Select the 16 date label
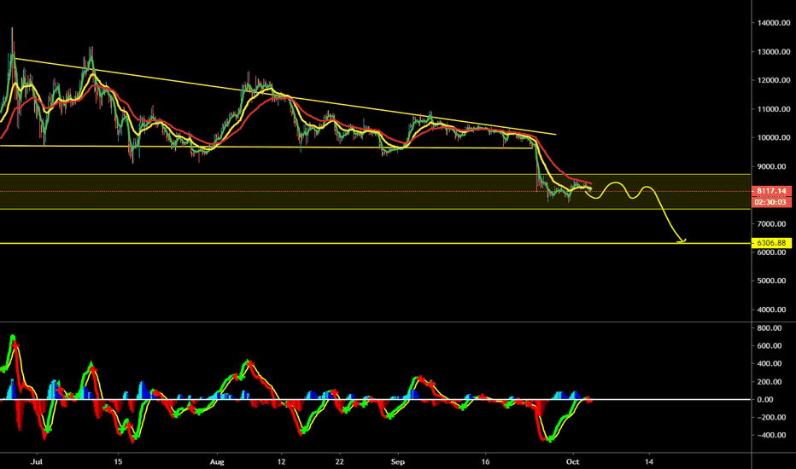The height and width of the screenshot is (469, 796). click(x=485, y=462)
